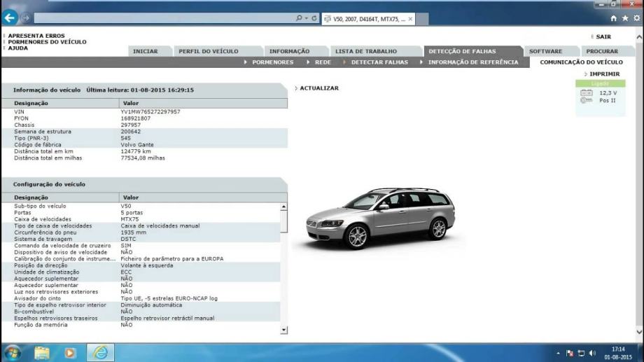Click the address bar search magnifier icon
Screen dimensions: 644x362
pos(299,18)
